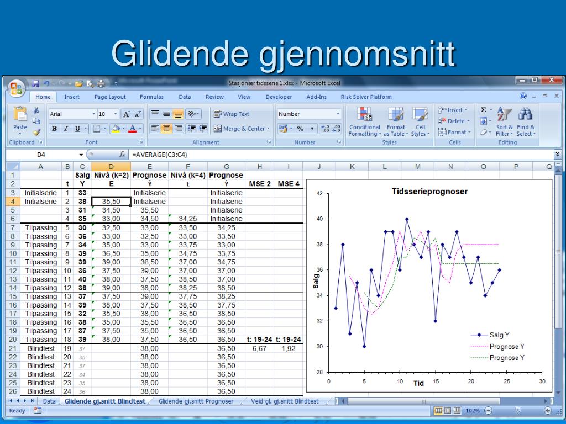Screen dimensions: 566x424
Task: Click the Align Text Left icon
Action: (155, 129)
